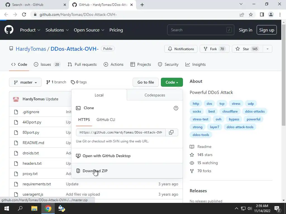Click the volume speaker tray icon
Screen dimensions: 286x214
coord(250,208)
